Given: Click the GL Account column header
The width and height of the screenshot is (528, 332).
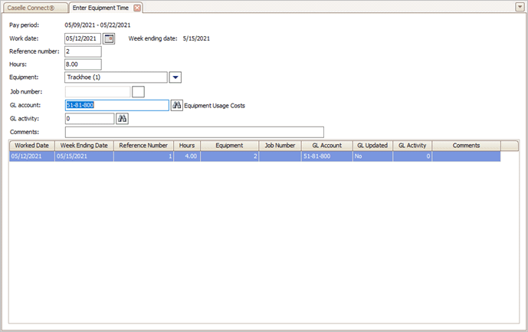Looking at the screenshot, I should coord(326,145).
